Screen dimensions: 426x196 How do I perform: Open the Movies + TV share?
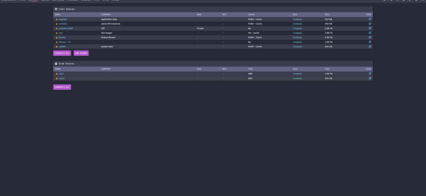[65, 42]
